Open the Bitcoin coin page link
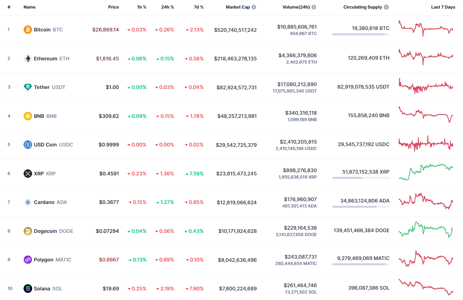Image resolution: width=463 pixels, height=300 pixels. coord(43,30)
